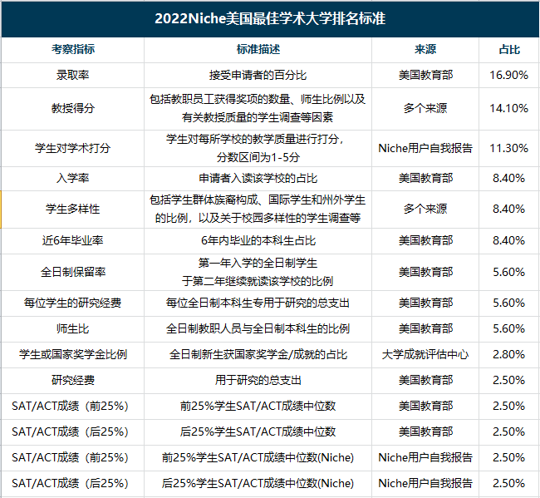Click description '前25%学生SAT/ACT成绩中位数' without Niche

coord(258,407)
